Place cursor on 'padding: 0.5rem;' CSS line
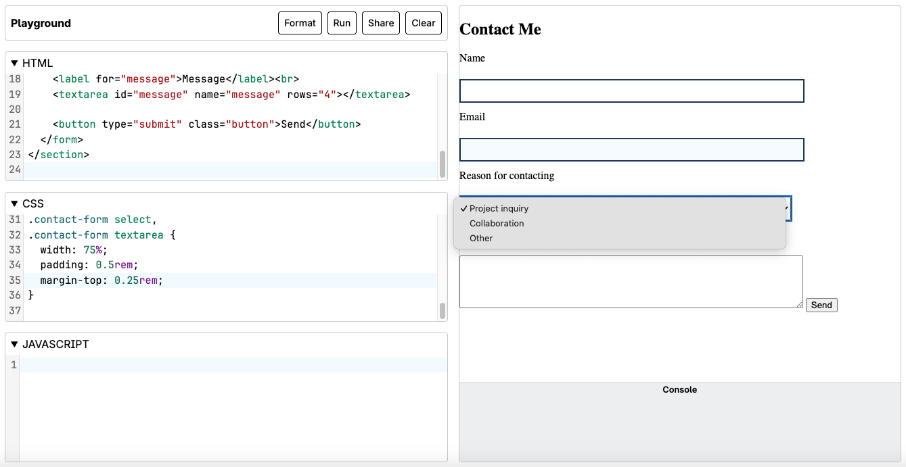 pyautogui.click(x=89, y=265)
